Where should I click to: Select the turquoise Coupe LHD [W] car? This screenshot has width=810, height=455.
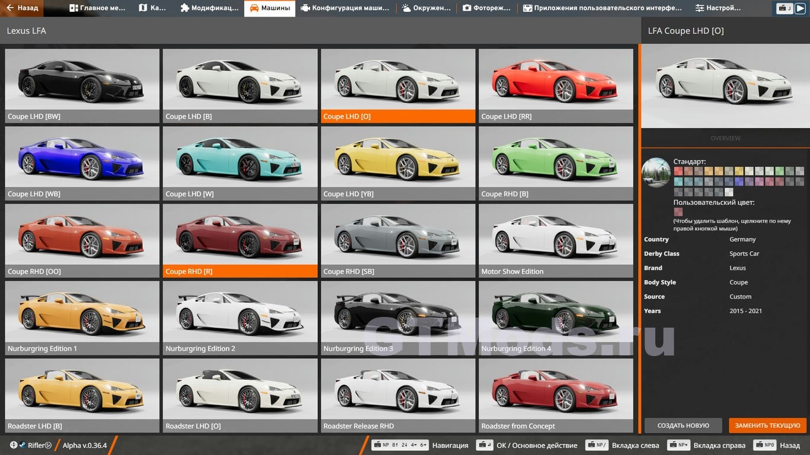240,164
